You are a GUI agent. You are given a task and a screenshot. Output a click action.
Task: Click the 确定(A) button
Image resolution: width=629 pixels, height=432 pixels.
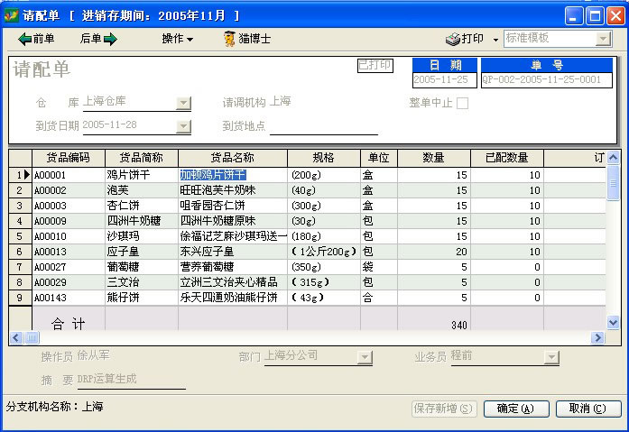[x=515, y=409]
